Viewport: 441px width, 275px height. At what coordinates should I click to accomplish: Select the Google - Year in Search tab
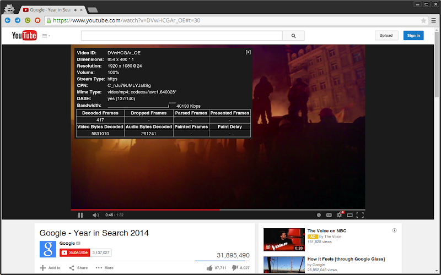point(50,10)
